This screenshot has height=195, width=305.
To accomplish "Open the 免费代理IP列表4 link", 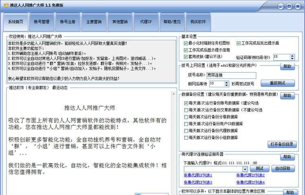I will point(251,182).
